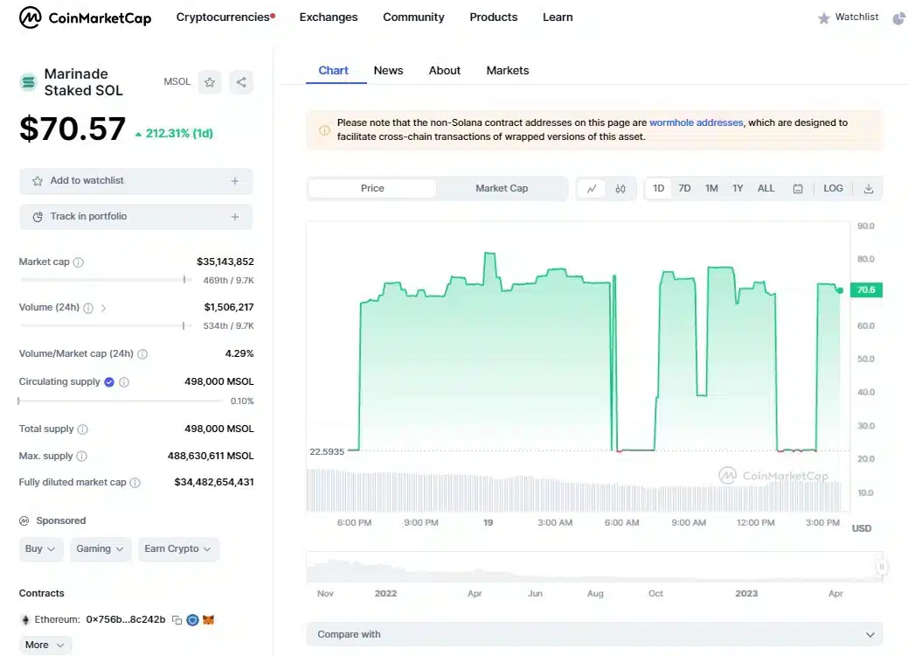This screenshot has height=656, width=908.
Task: Open the portfolio pie icon in header
Action: pyautogui.click(x=898, y=18)
